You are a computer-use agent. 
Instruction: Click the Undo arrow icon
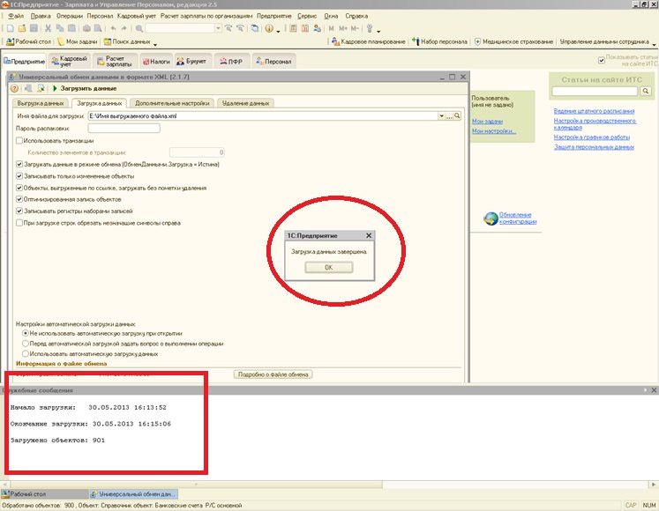coord(113,28)
